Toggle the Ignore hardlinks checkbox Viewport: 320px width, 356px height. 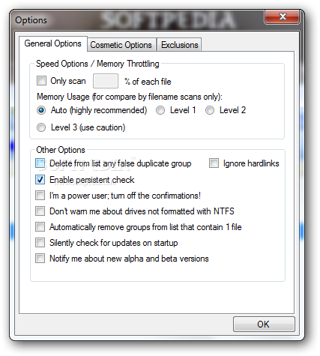point(214,163)
